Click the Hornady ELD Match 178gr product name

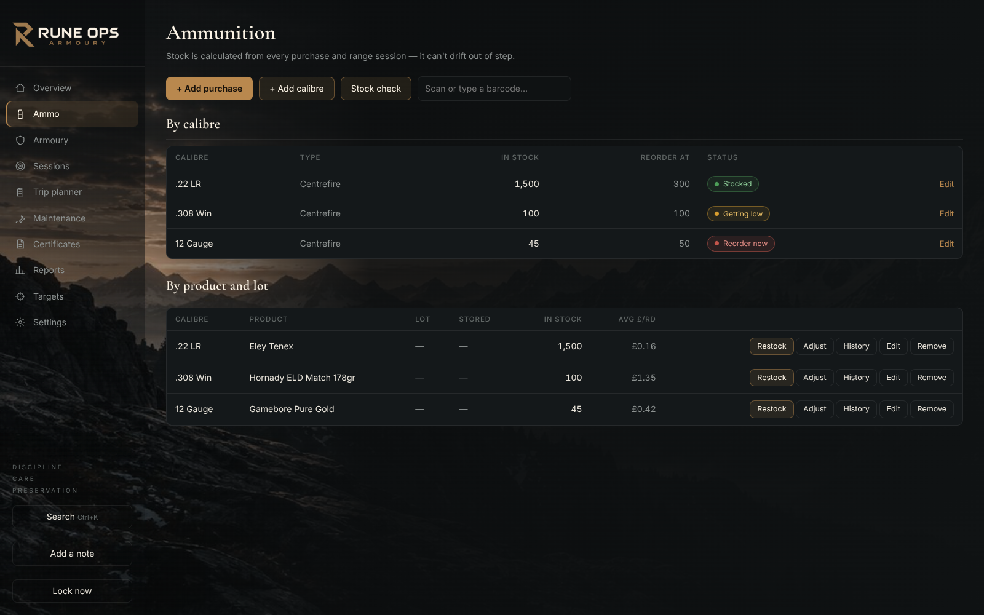(x=302, y=378)
